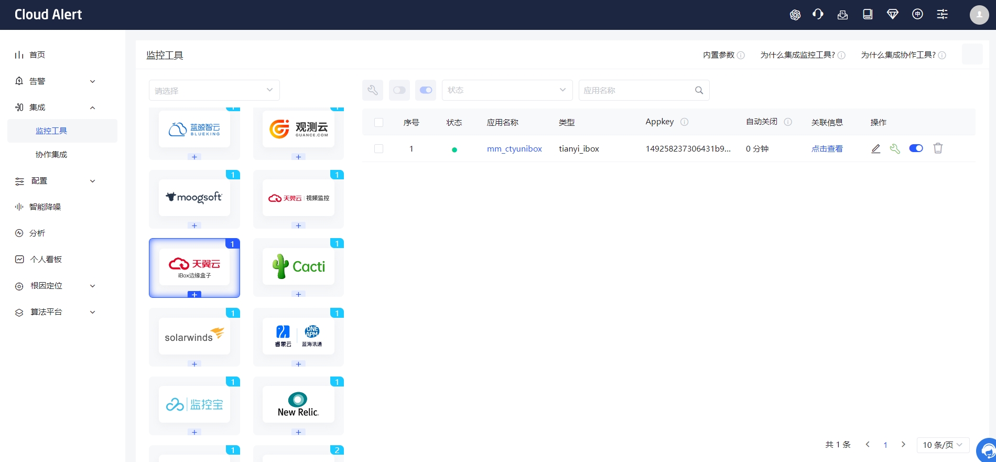
Task: Check the select-all header checkbox
Action: pyautogui.click(x=378, y=122)
